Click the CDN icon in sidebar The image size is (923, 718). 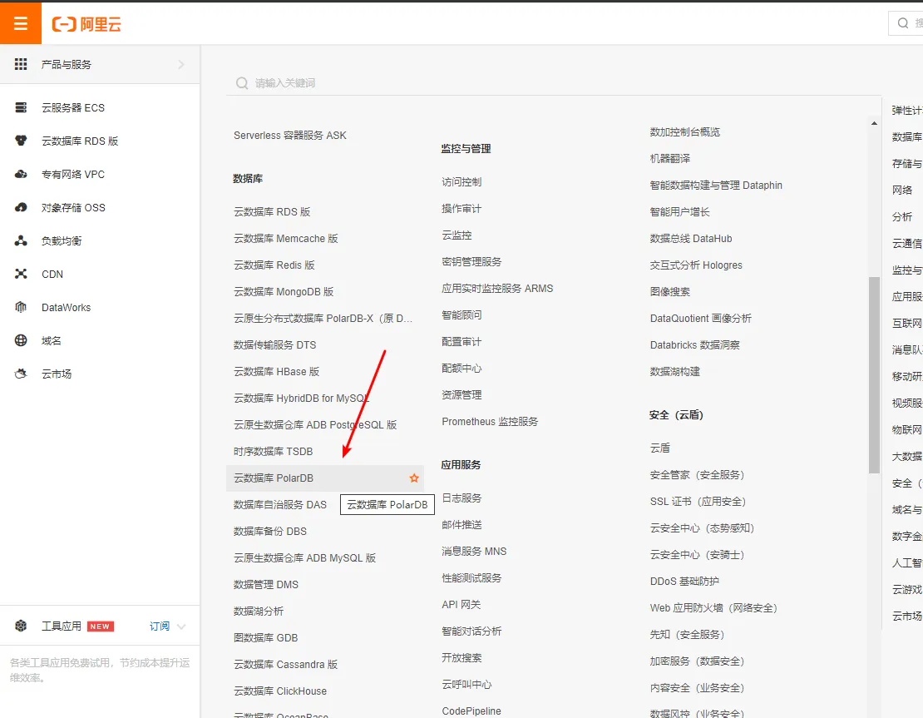21,274
